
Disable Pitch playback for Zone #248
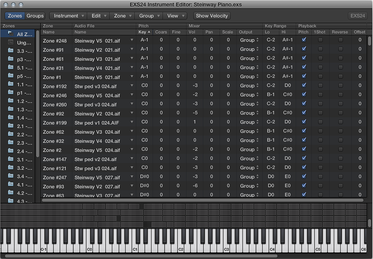[303, 41]
